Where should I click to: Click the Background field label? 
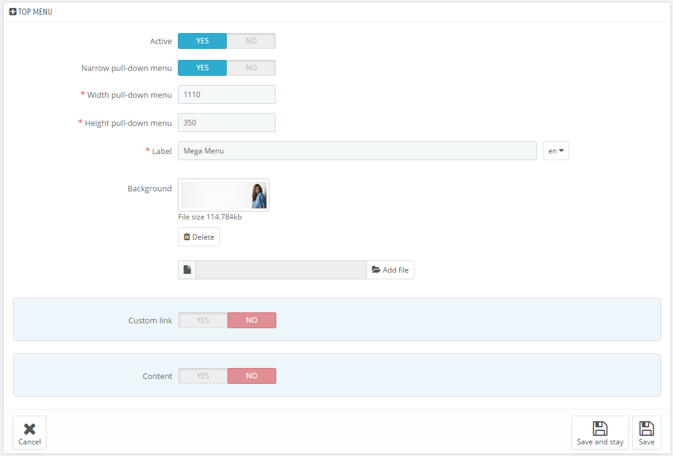pos(149,188)
